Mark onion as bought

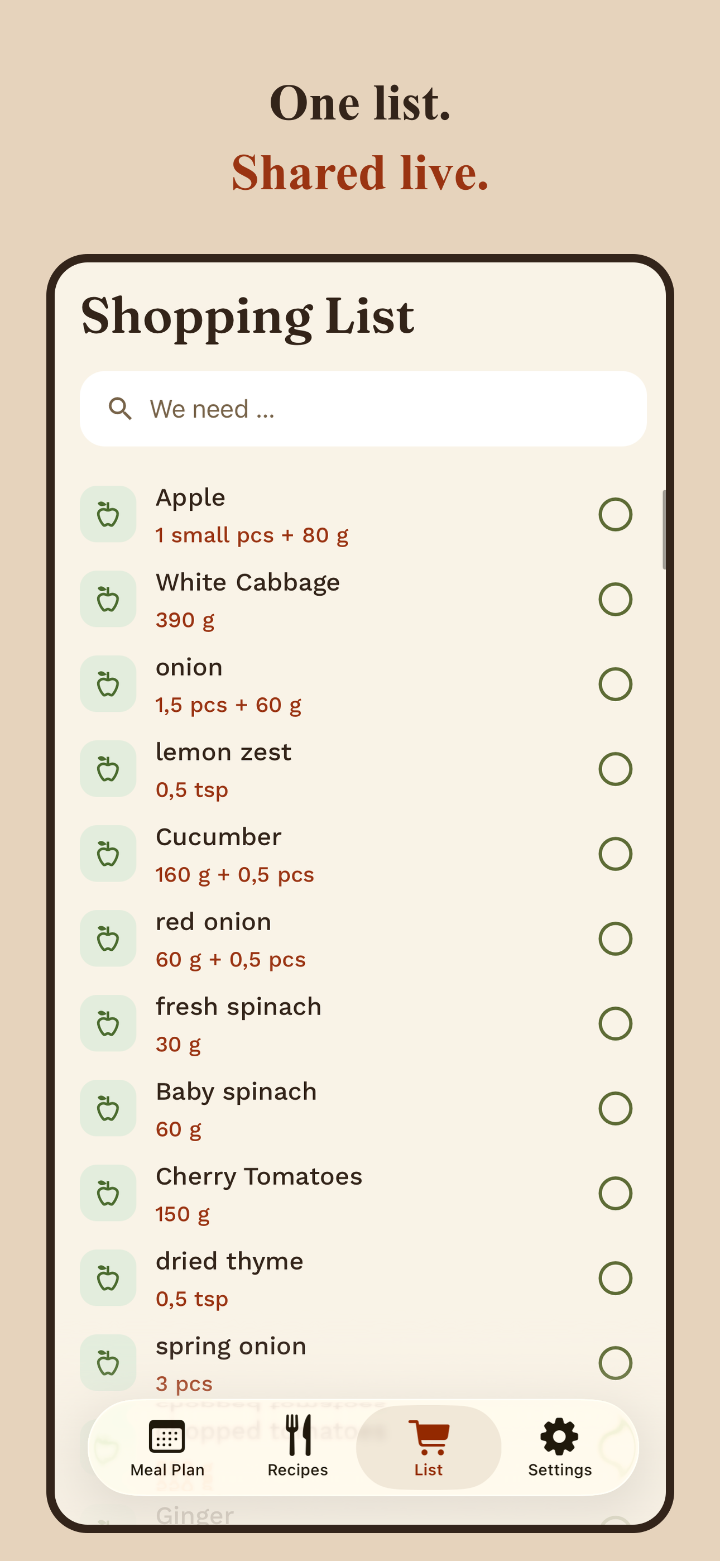615,684
